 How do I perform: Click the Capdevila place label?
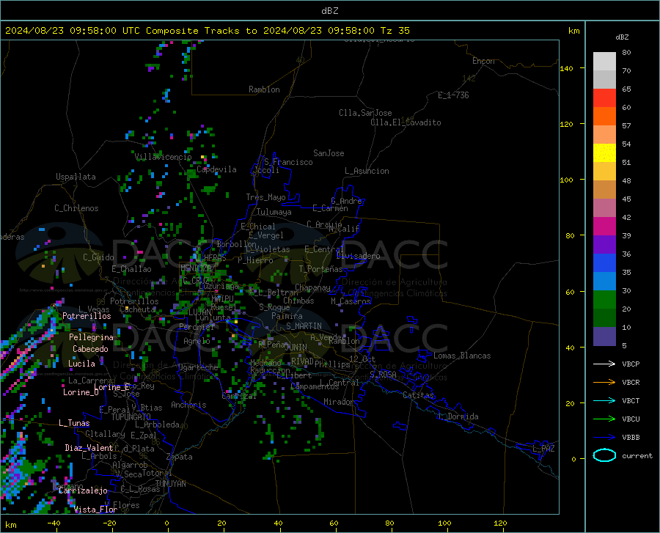[216, 169]
